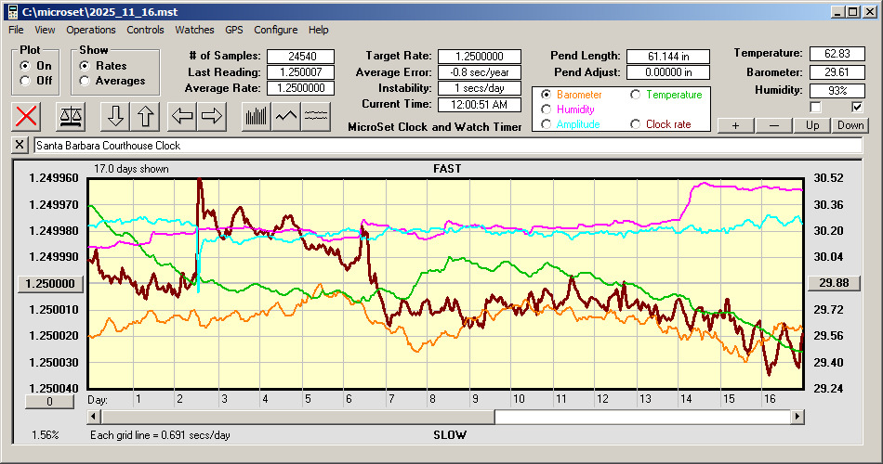The width and height of the screenshot is (883, 464).
Task: Choose the Clock rate radio option
Action: coord(636,124)
